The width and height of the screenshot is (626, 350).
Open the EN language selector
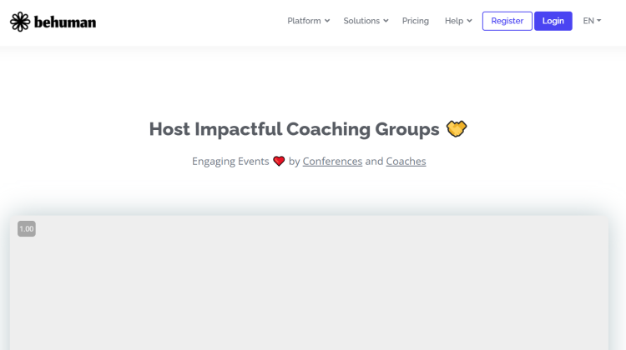coord(592,21)
